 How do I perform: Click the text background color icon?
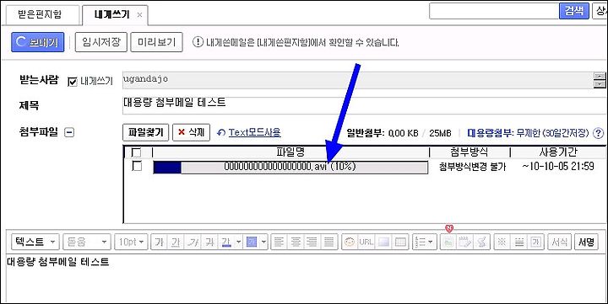[252, 243]
